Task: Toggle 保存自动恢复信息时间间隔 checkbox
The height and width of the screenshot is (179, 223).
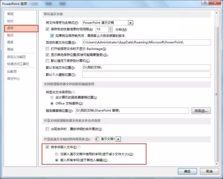Action: pos(47,29)
